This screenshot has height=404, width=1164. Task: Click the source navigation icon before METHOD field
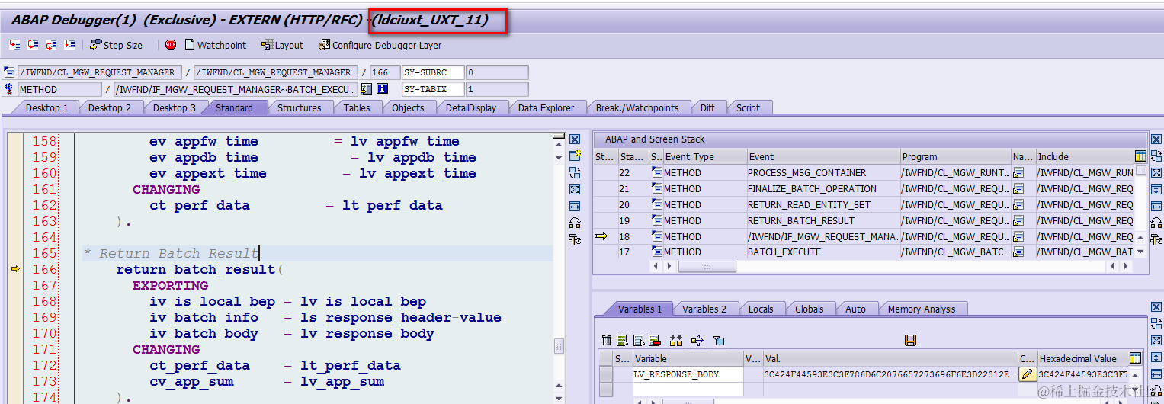pos(9,89)
